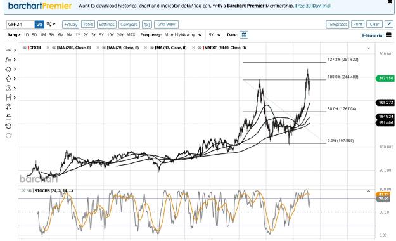The image size is (396, 241).
Task: Toggle visibility of STOCHS study
Action: 30,191
